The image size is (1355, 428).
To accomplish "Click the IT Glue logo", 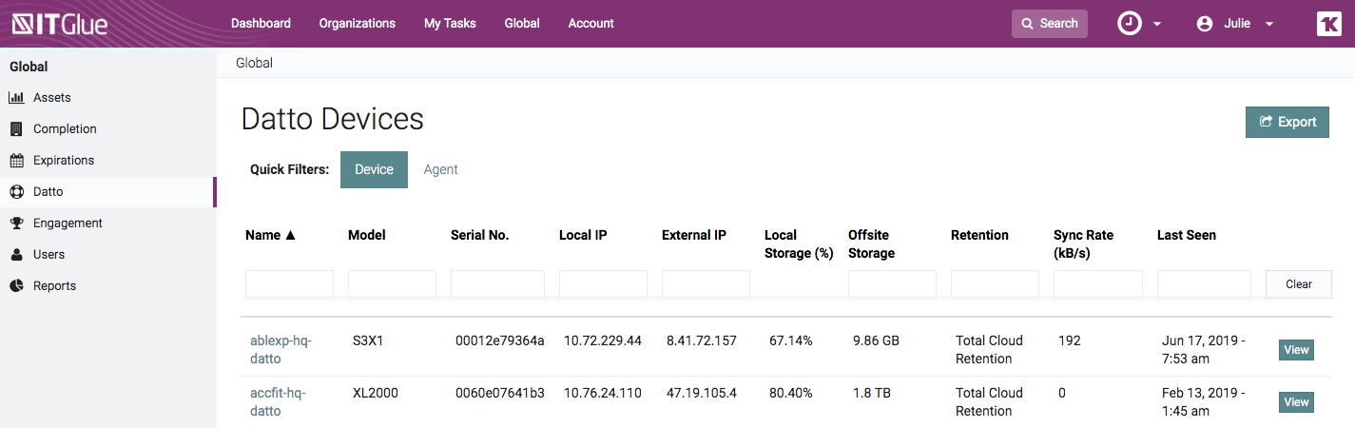I will coord(60,24).
